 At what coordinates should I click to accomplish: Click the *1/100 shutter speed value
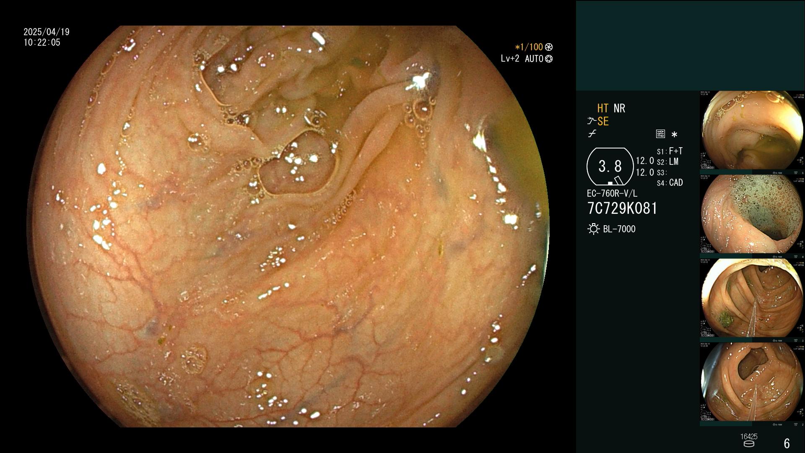point(529,47)
